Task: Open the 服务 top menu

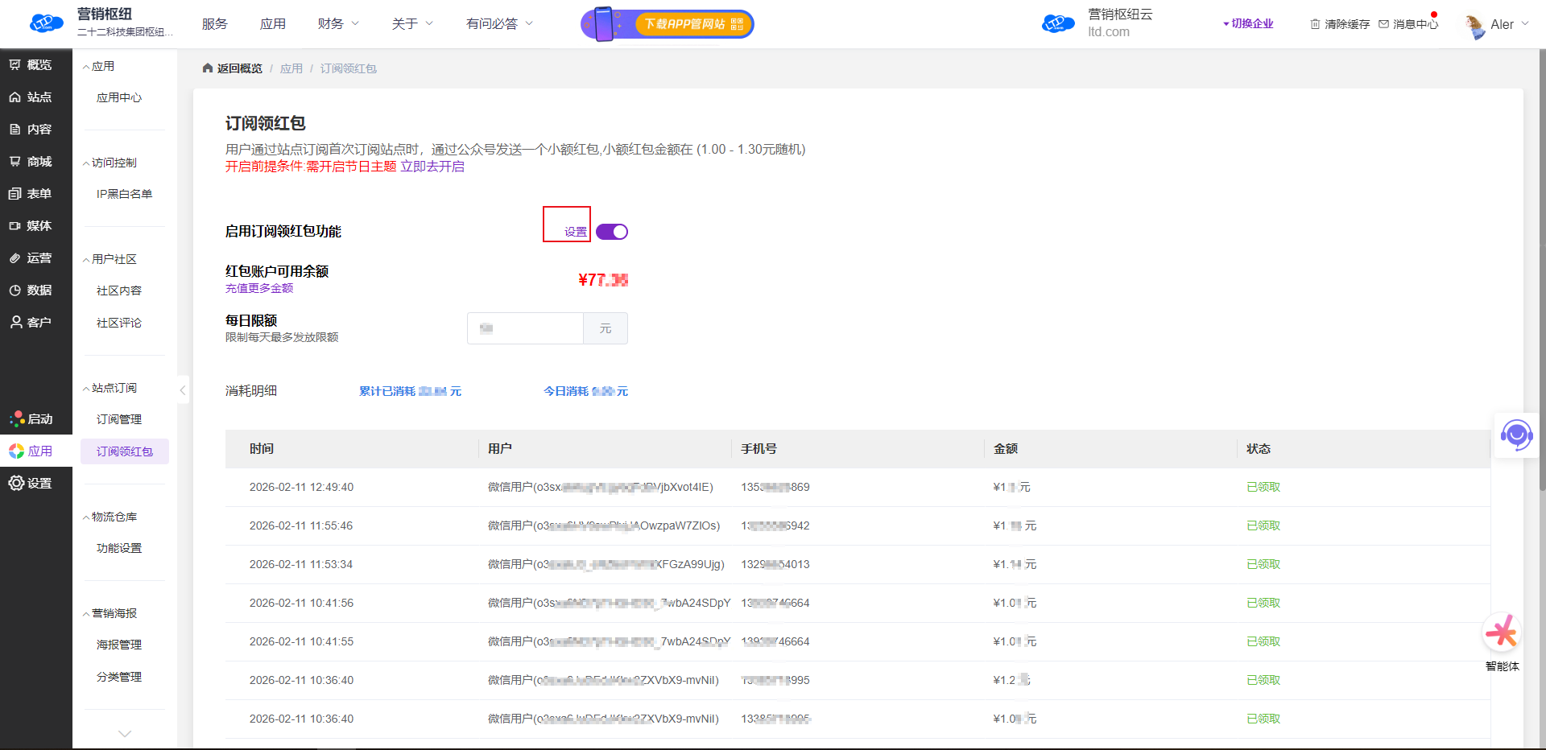Action: click(x=215, y=24)
